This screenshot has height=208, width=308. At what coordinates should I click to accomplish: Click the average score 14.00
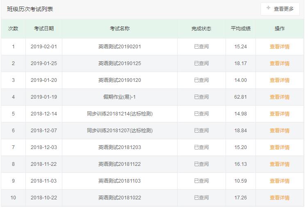(241, 80)
